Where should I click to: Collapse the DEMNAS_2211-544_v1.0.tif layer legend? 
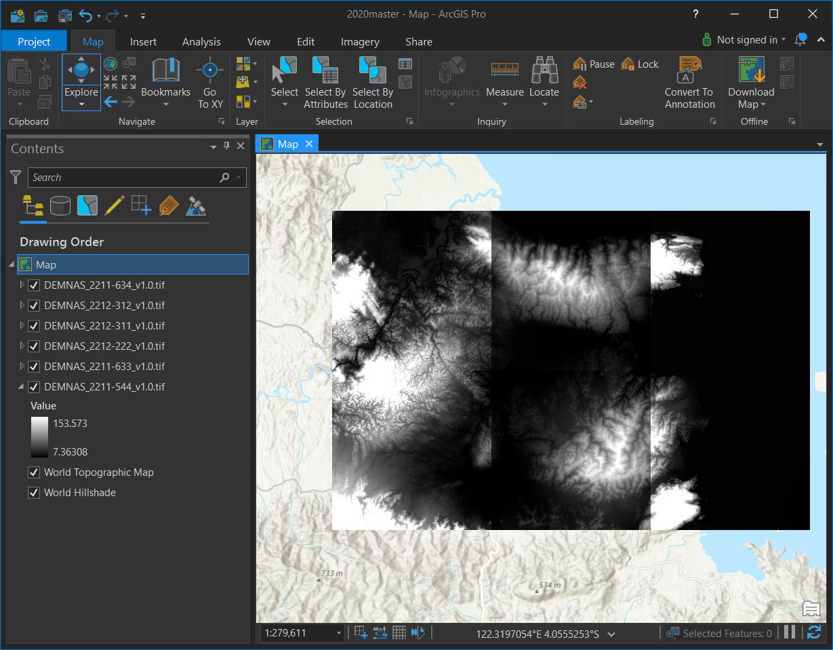click(21, 387)
